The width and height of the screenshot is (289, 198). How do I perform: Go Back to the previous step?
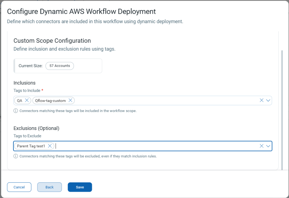(49, 187)
